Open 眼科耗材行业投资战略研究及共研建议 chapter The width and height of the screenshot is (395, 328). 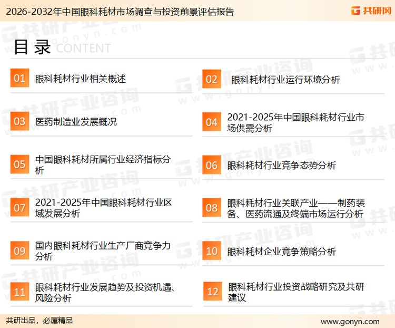click(x=295, y=292)
